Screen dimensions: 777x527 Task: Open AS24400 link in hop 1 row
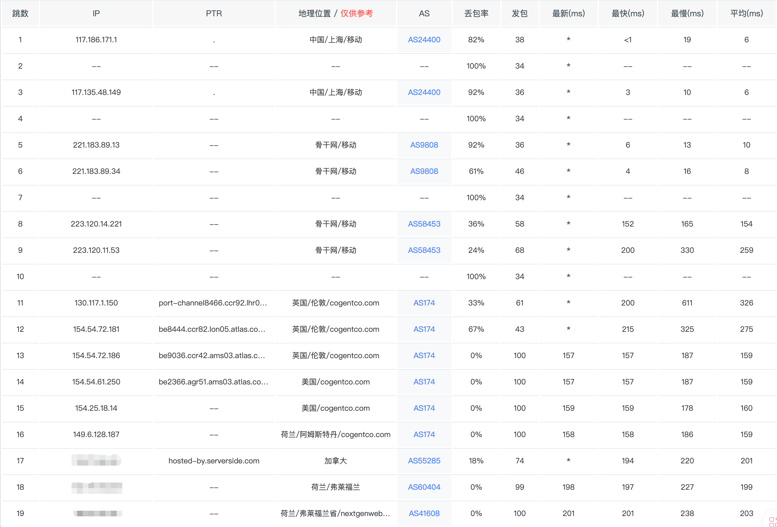click(x=424, y=40)
